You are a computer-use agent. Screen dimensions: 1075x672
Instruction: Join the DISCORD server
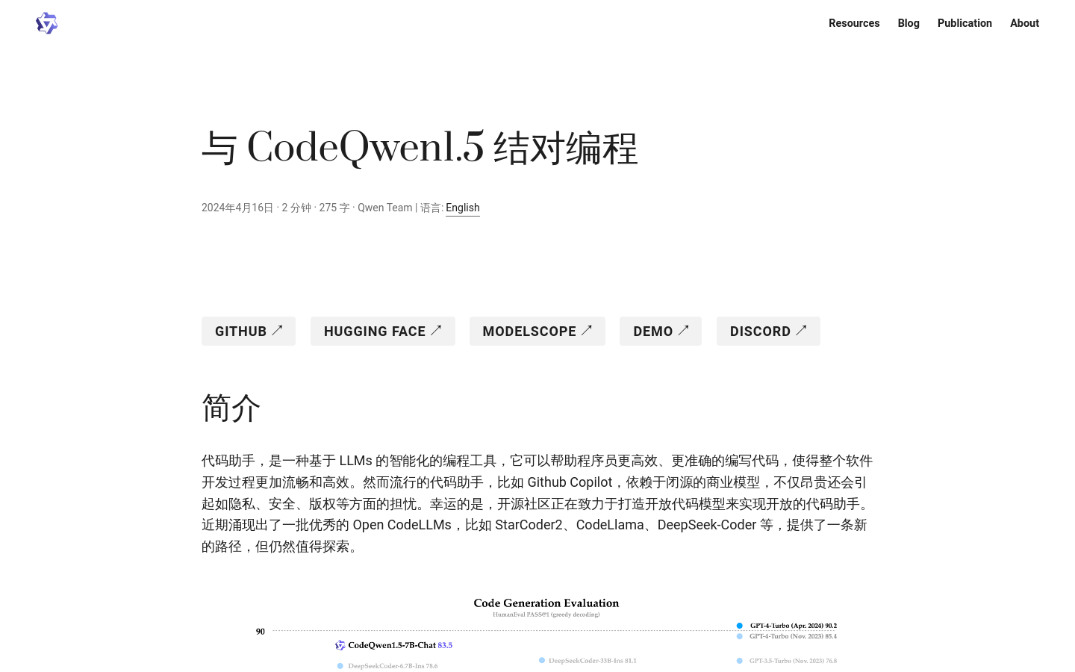[768, 331]
